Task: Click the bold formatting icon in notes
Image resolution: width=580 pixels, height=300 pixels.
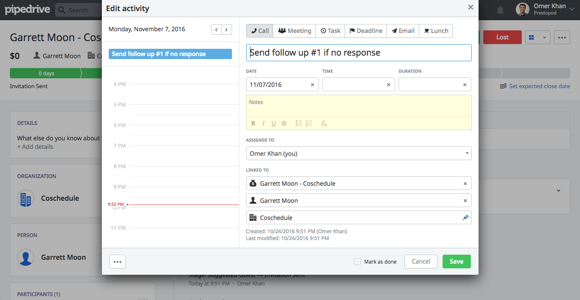Action: pos(253,123)
